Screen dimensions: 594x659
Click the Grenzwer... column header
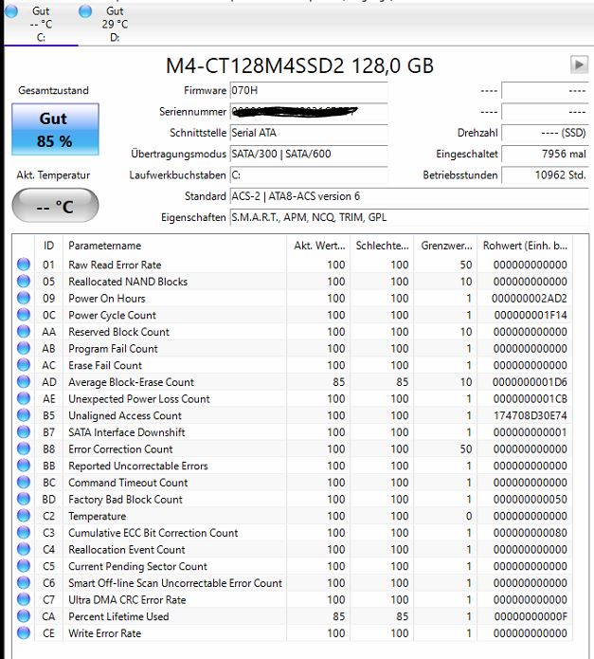[x=446, y=246]
